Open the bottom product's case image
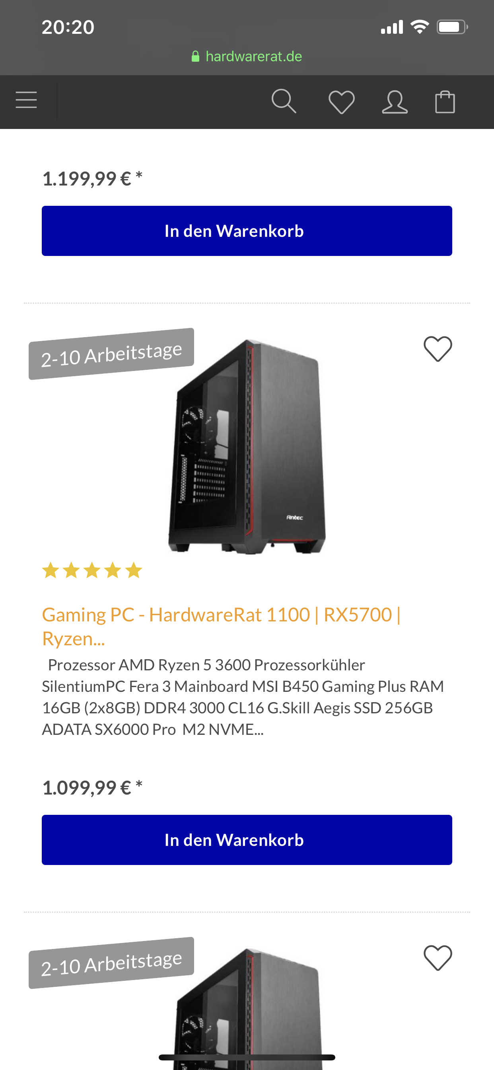494x1070 pixels. 247,1009
